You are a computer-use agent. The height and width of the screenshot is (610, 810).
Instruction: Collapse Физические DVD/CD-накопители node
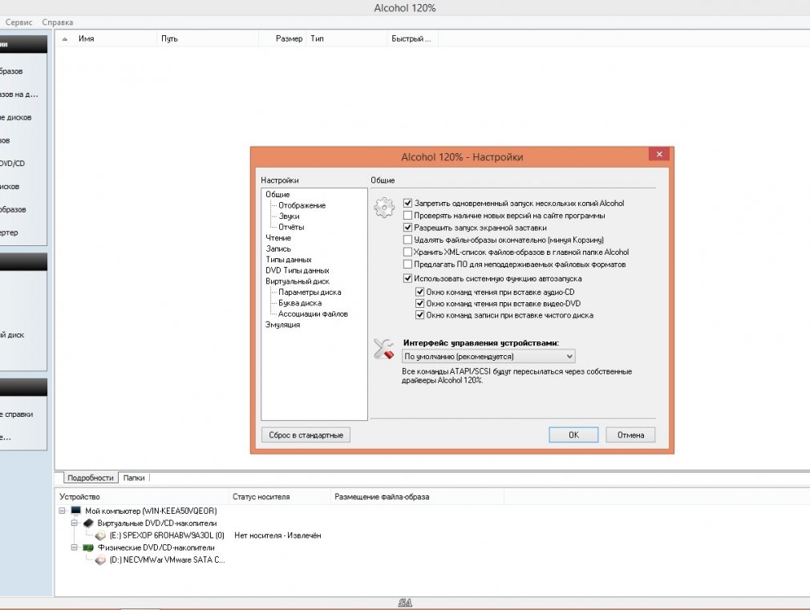click(75, 547)
